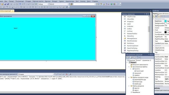Viewport: 169px width, 95px height.
Task: Click the BackColor cyan color swatch
Action: point(166,21)
